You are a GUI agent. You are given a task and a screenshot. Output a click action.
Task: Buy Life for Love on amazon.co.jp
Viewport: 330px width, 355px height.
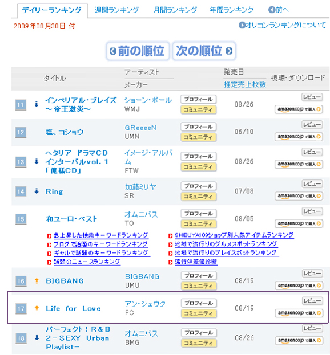299,313
